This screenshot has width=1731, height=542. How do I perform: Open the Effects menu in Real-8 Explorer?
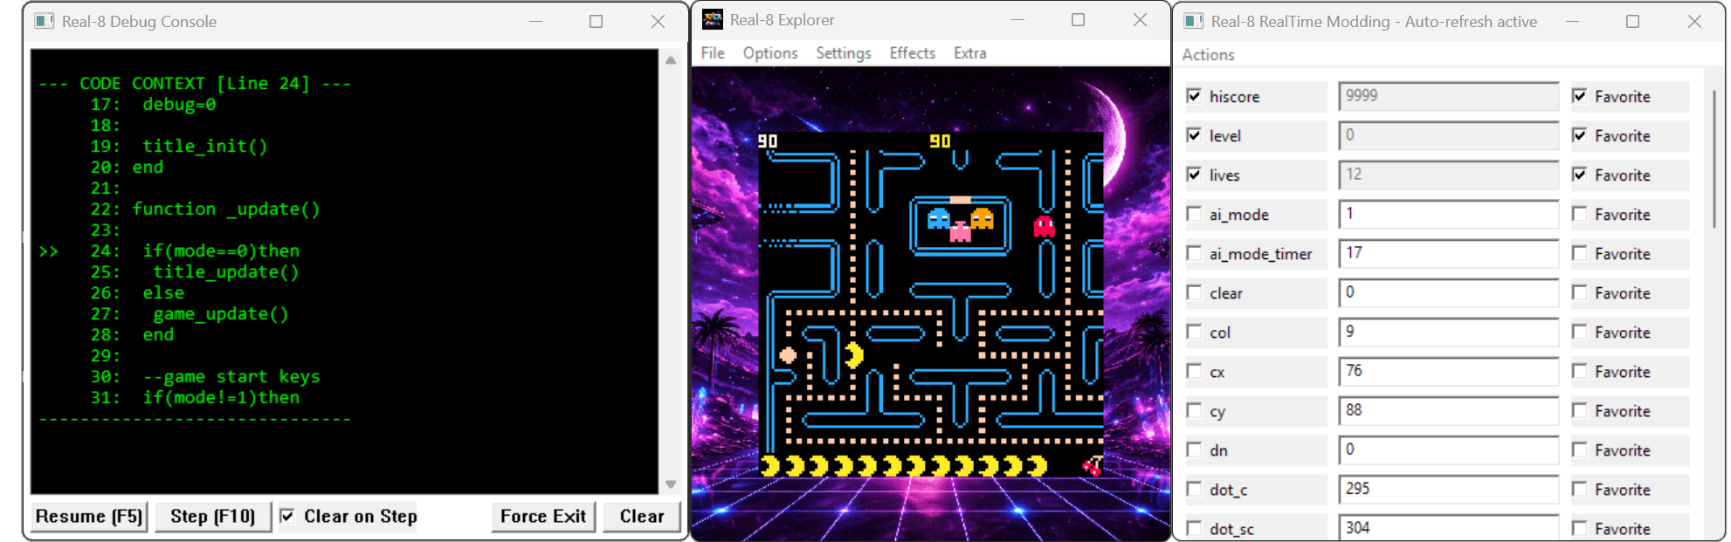coord(913,53)
